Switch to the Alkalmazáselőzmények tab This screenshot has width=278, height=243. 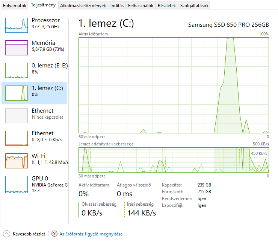click(83, 6)
